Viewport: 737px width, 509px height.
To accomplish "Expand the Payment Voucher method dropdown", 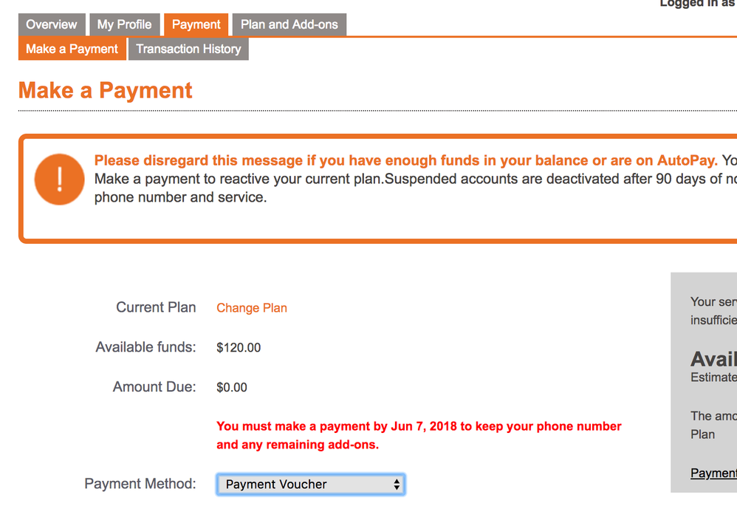I will [310, 485].
